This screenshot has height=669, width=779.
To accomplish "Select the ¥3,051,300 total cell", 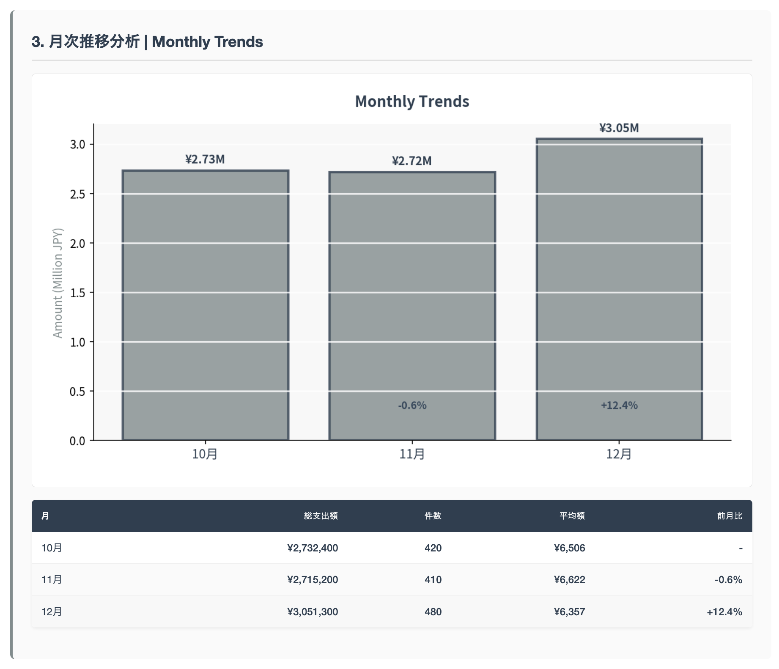I will [313, 612].
